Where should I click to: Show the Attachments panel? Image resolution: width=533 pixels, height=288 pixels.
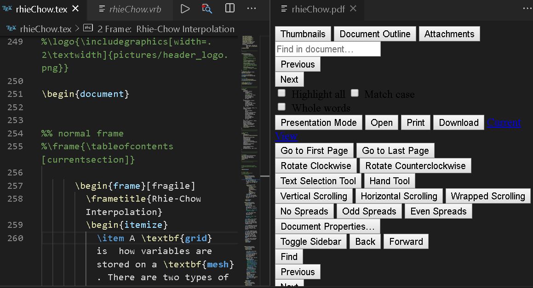pyautogui.click(x=449, y=34)
